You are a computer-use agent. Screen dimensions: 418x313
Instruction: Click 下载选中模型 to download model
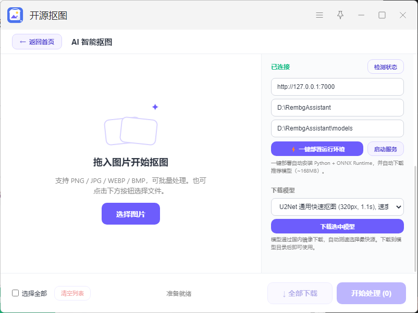pyautogui.click(x=337, y=226)
